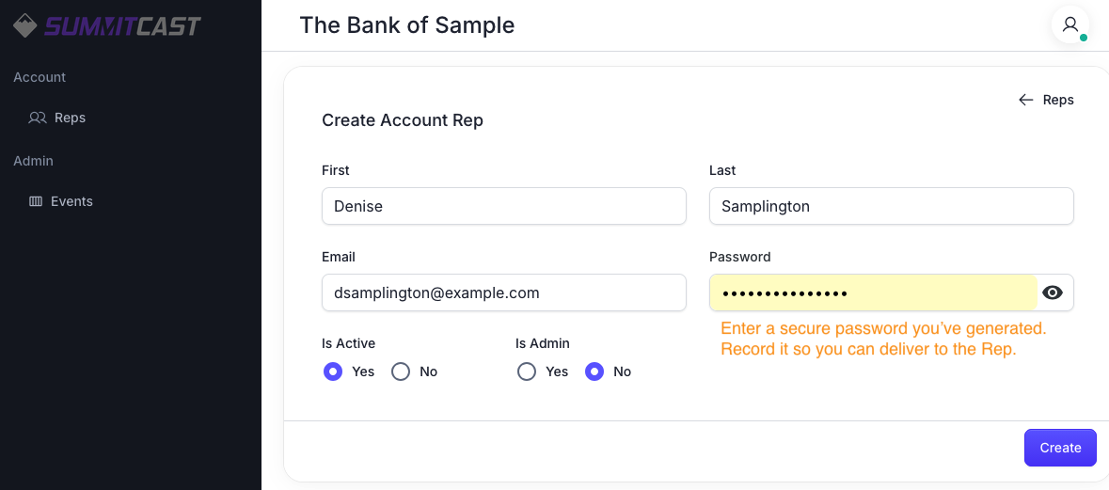Image resolution: width=1109 pixels, height=490 pixels.
Task: Select Yes for Is Admin
Action: (x=527, y=371)
